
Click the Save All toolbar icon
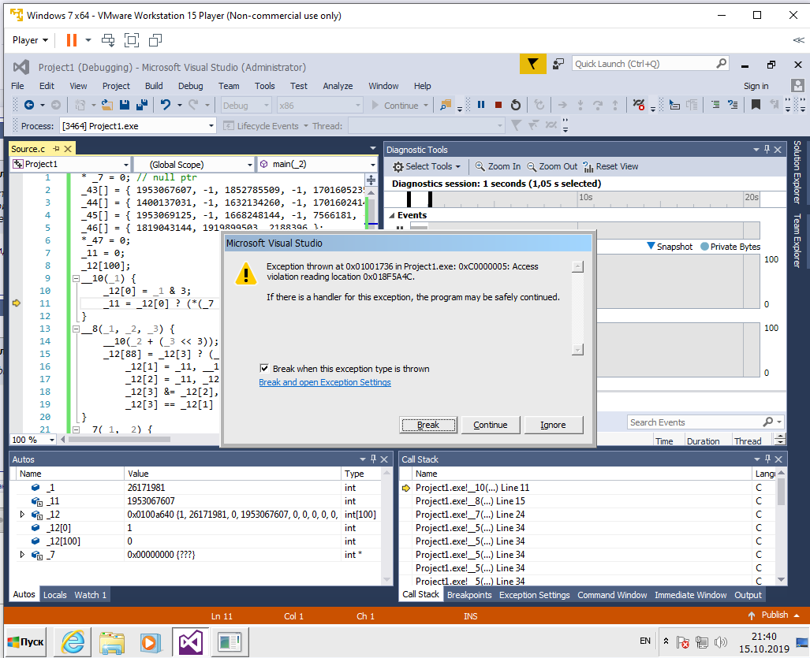[x=141, y=105]
